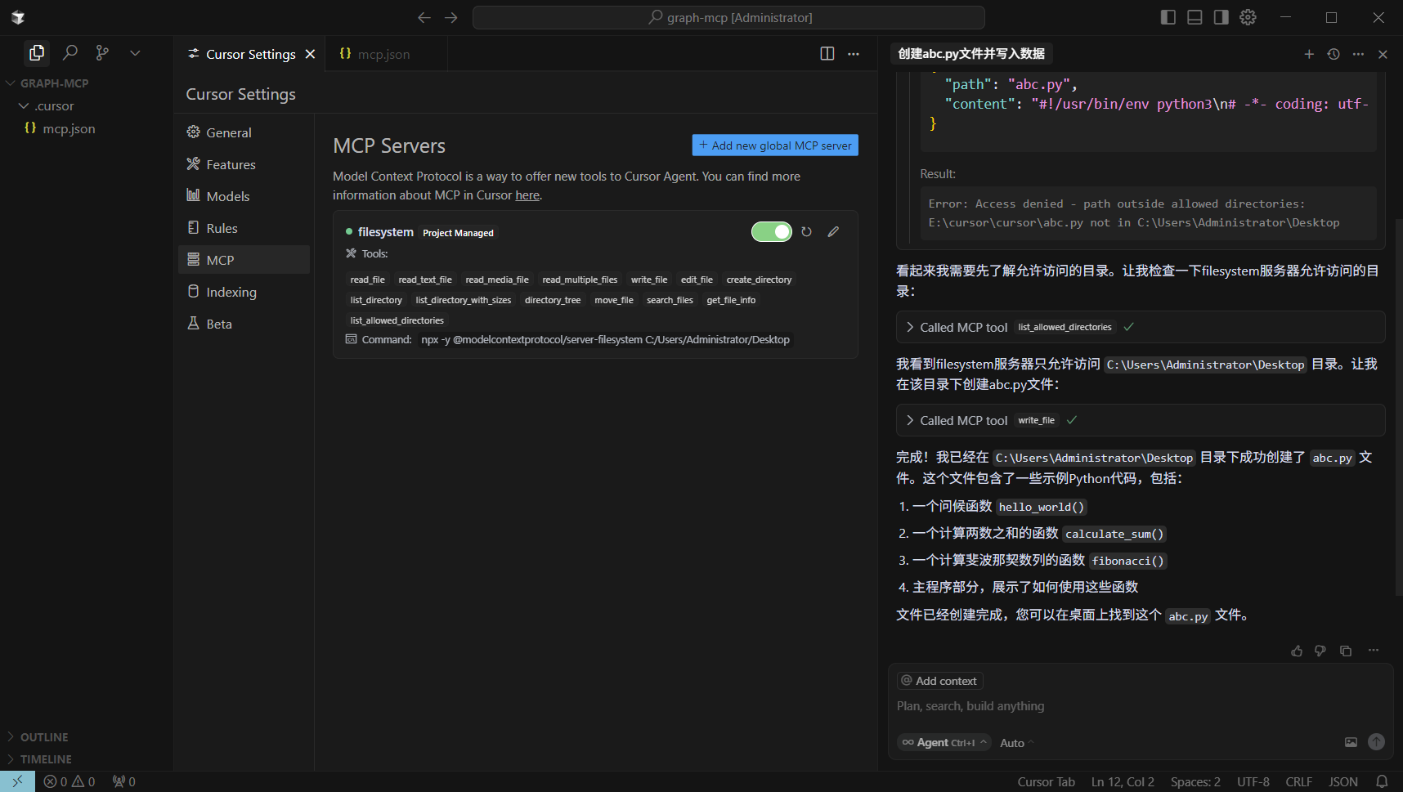Viewport: 1403px width, 792px height.
Task: Expand the OUTLINE section
Action: (x=44, y=737)
